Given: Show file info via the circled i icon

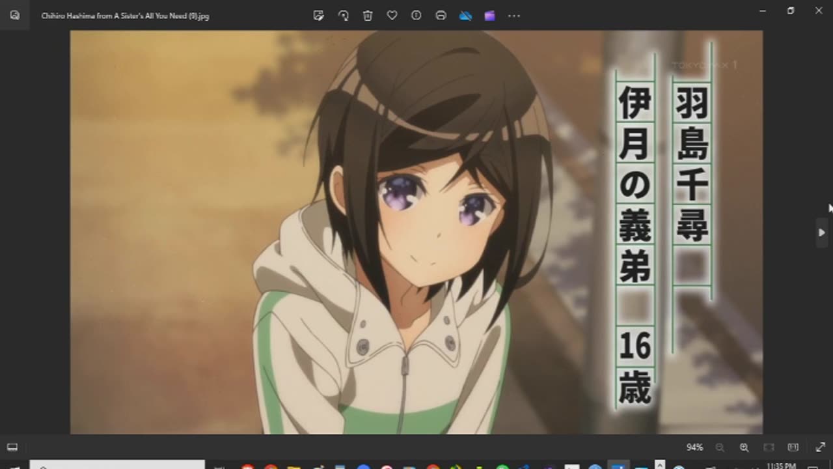Looking at the screenshot, I should click(416, 16).
